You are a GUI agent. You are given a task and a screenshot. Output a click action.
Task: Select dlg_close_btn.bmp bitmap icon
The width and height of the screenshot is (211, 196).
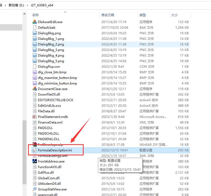click(x=35, y=72)
